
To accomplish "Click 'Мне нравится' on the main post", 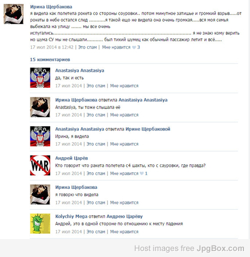I will click(x=116, y=47).
